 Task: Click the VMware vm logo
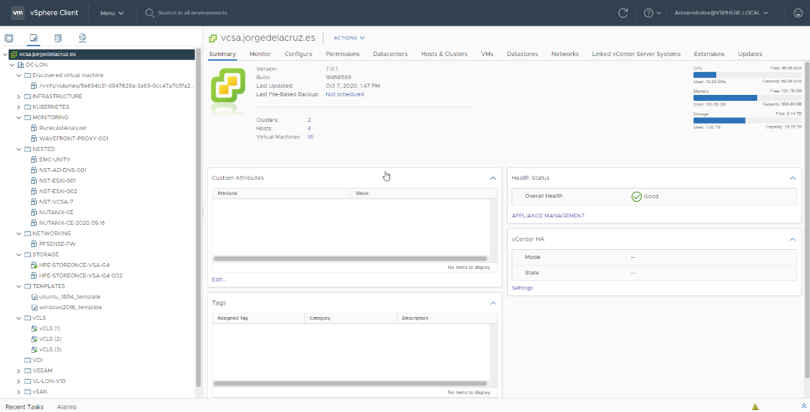[x=18, y=13]
